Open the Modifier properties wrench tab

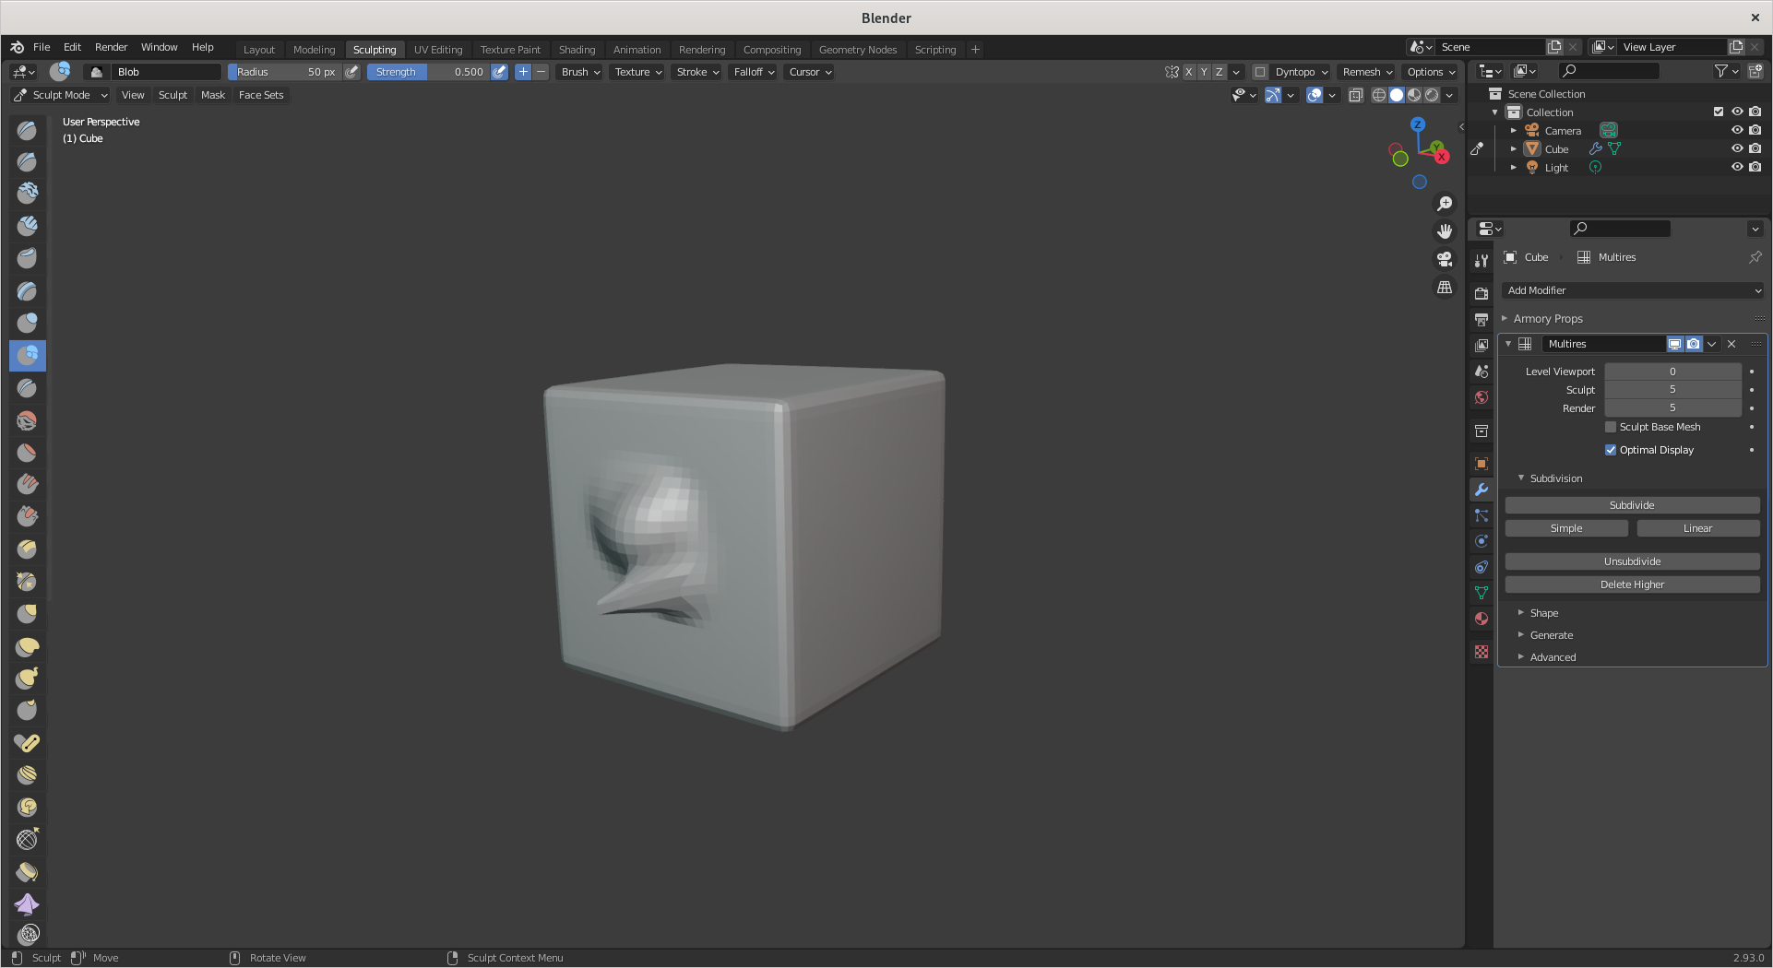pyautogui.click(x=1481, y=490)
